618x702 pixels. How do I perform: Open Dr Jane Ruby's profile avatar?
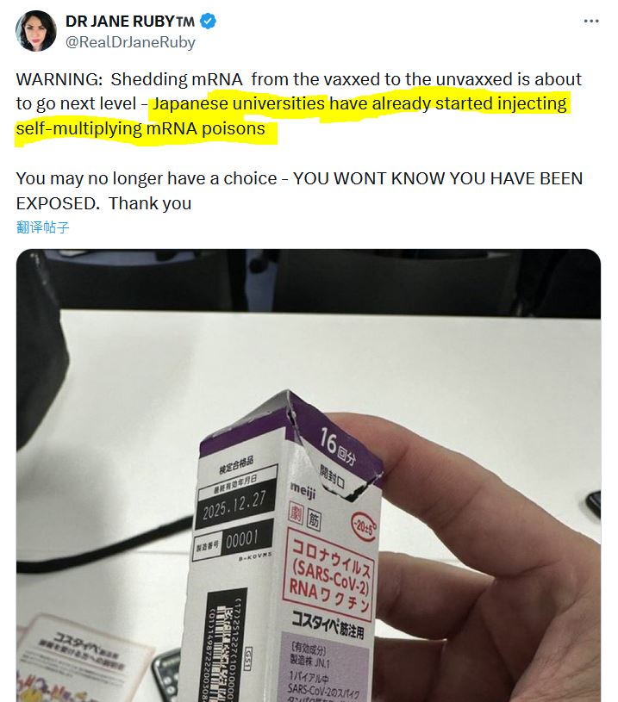coord(36,31)
